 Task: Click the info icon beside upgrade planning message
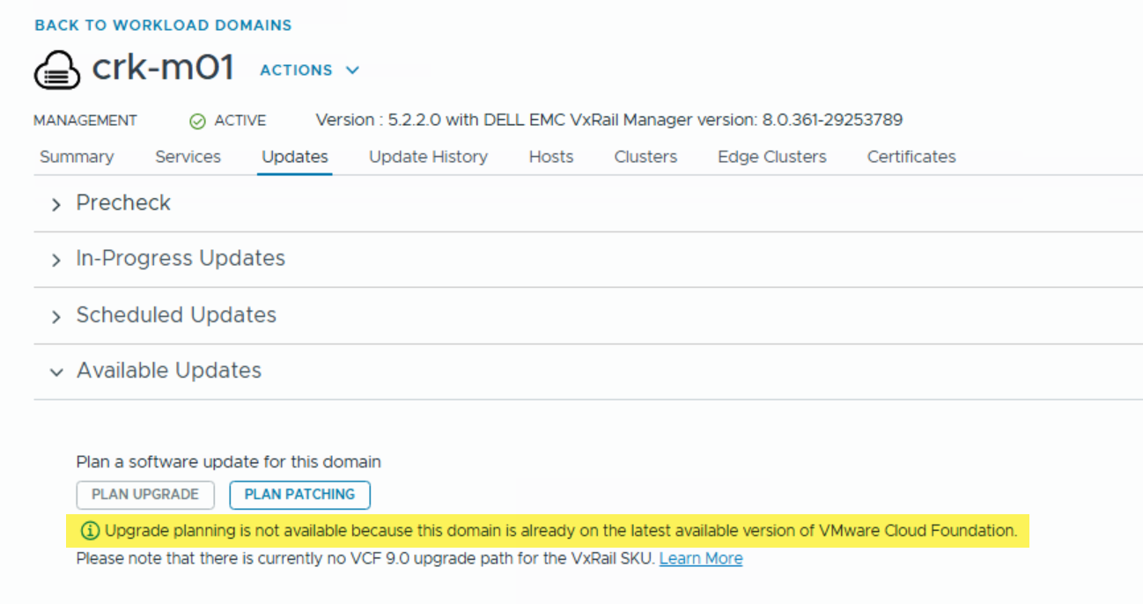tap(89, 531)
